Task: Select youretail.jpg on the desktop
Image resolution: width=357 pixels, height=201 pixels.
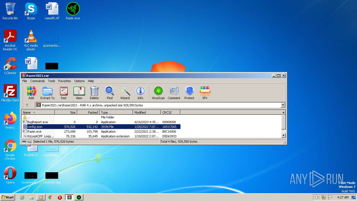Action: (52, 178)
